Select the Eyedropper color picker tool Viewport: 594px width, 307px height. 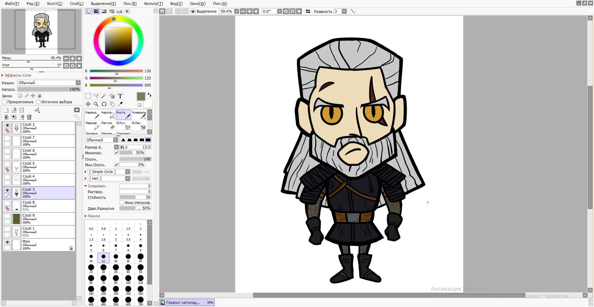(x=120, y=104)
